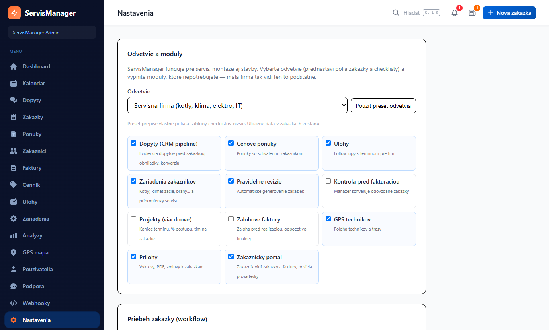Click the Dopyty chat bubbles icon
Viewport: 549px width, 330px height.
click(14, 100)
